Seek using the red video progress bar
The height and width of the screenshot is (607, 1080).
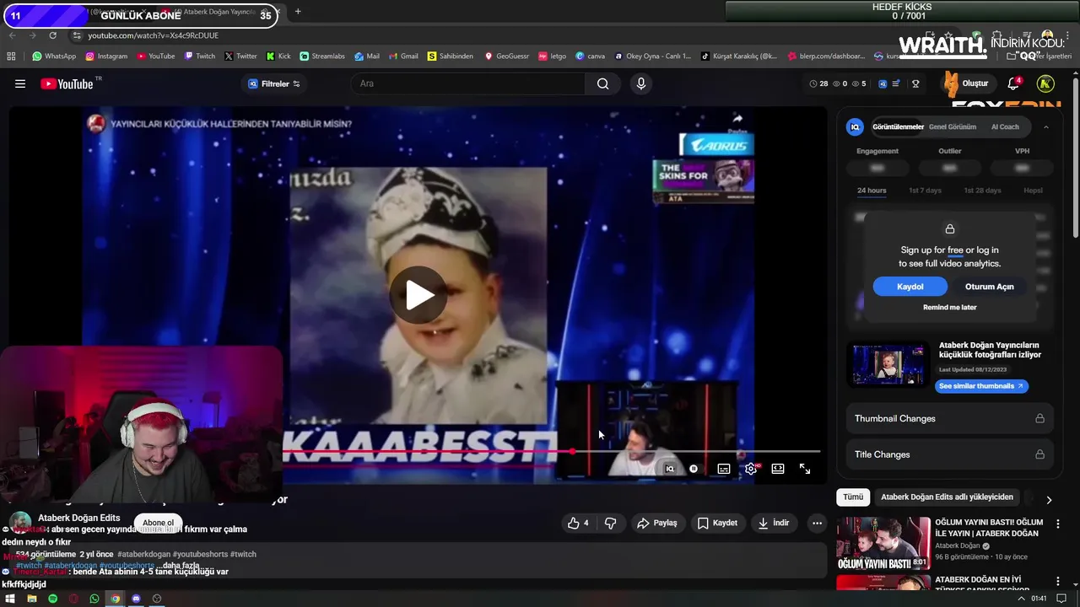coord(551,452)
